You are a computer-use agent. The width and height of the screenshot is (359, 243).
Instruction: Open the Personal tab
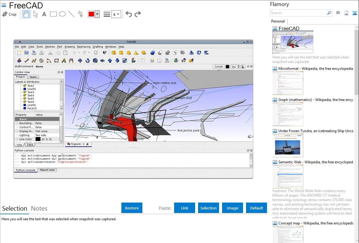coord(278,21)
